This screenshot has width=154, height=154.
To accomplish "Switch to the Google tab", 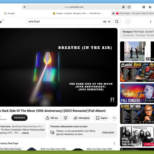I will point(9,13).
